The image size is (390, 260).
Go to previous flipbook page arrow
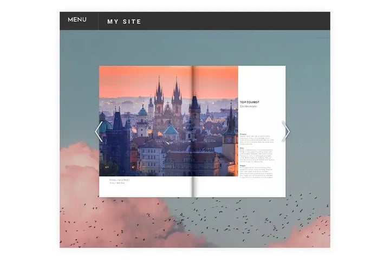click(99, 132)
